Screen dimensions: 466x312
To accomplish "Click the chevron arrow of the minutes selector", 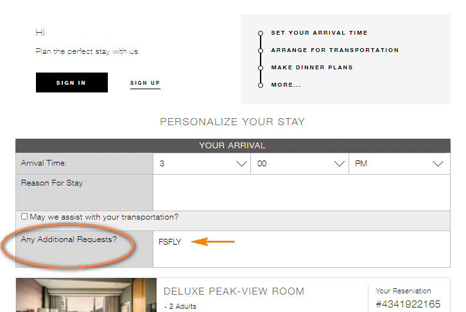I will [339, 164].
